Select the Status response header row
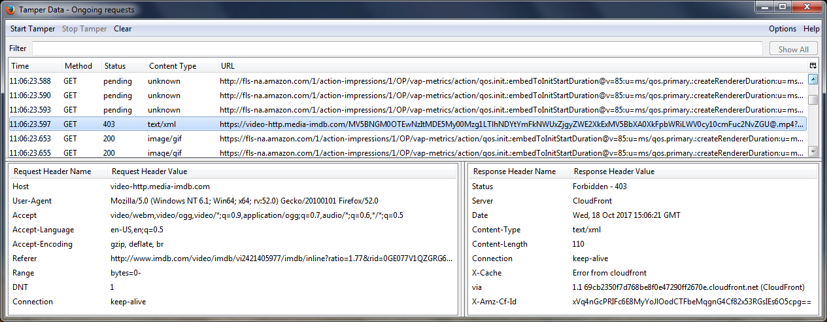Viewport: 827px width, 322px height. click(643, 187)
